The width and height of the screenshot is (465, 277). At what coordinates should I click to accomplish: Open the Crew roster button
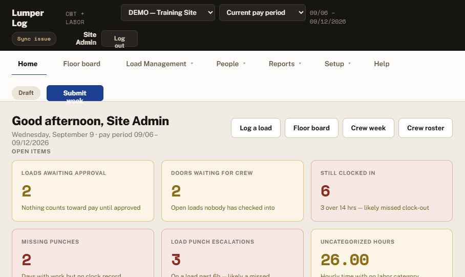click(426, 128)
